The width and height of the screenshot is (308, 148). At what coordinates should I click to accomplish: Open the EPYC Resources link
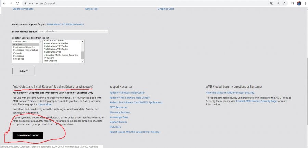click(118, 107)
